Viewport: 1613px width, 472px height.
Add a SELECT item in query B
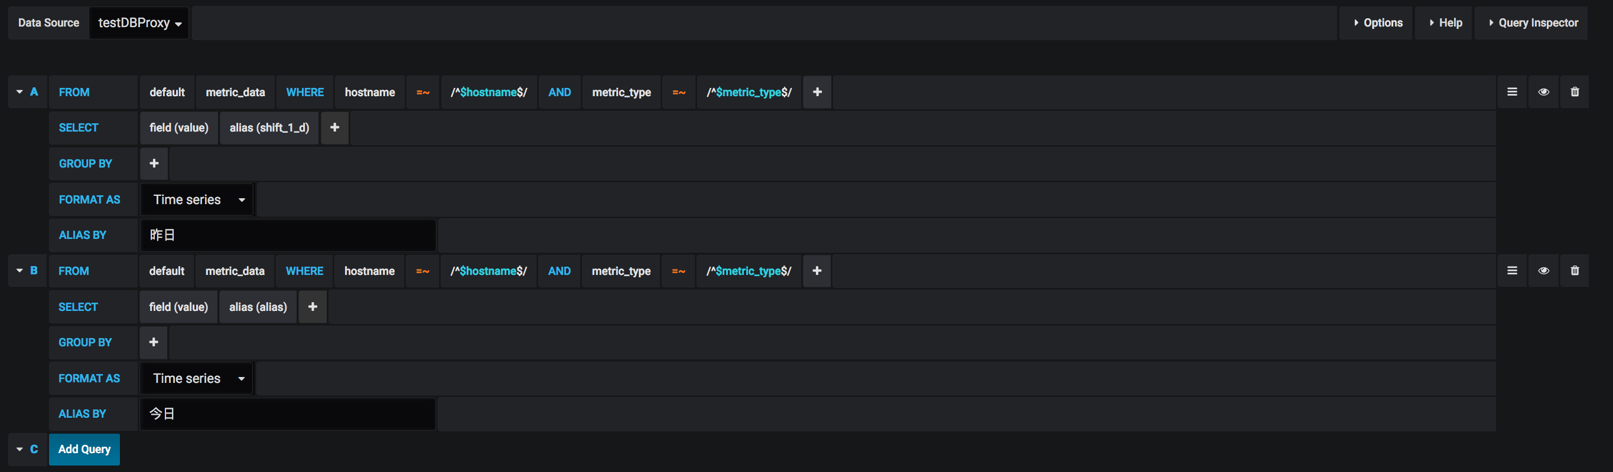click(x=313, y=307)
